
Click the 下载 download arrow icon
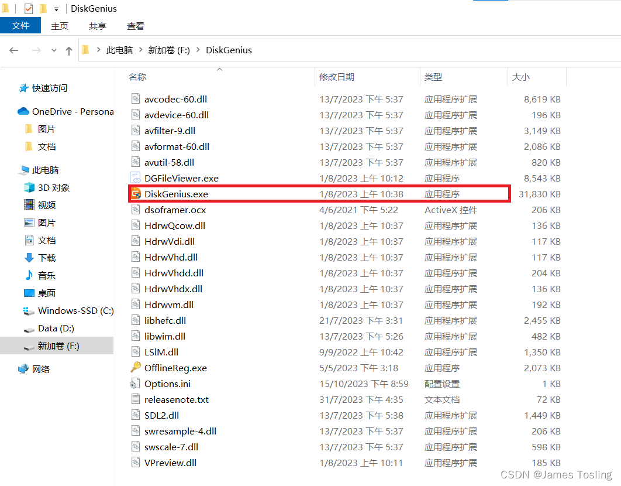(x=29, y=258)
